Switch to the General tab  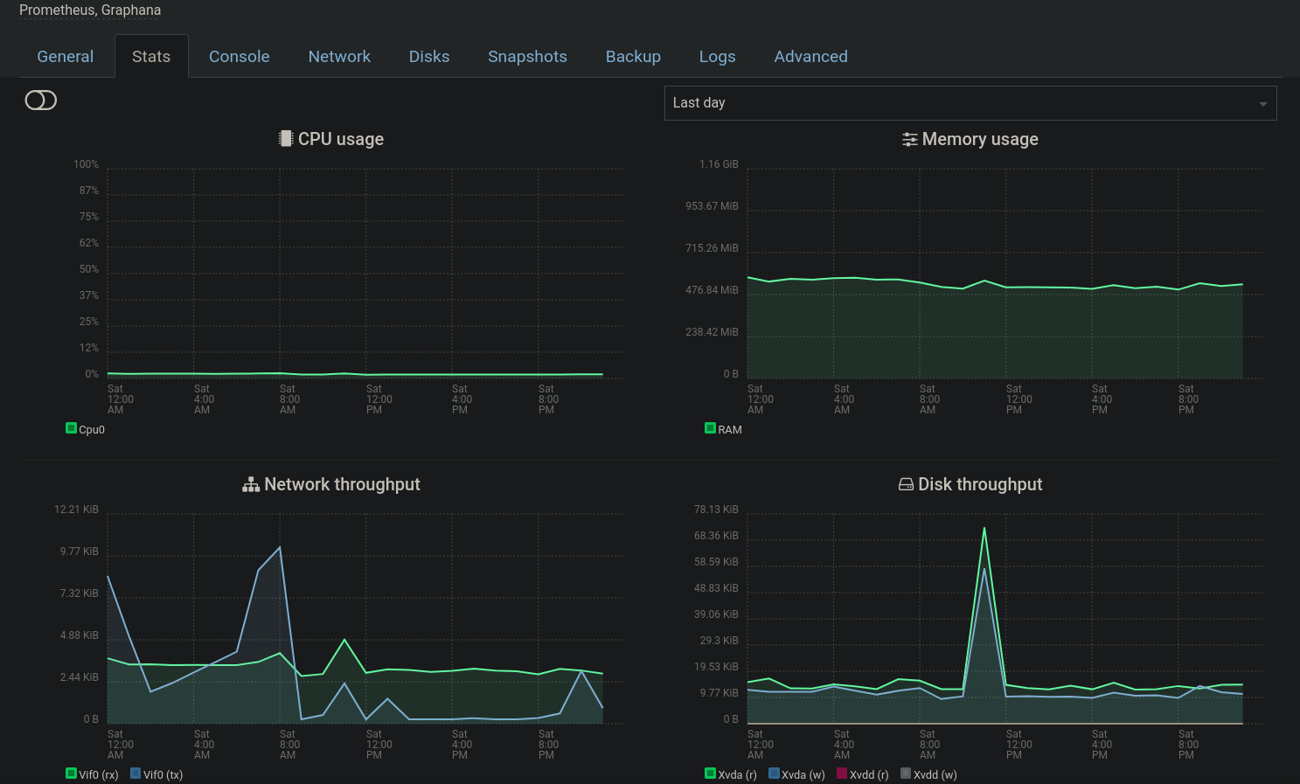(65, 57)
